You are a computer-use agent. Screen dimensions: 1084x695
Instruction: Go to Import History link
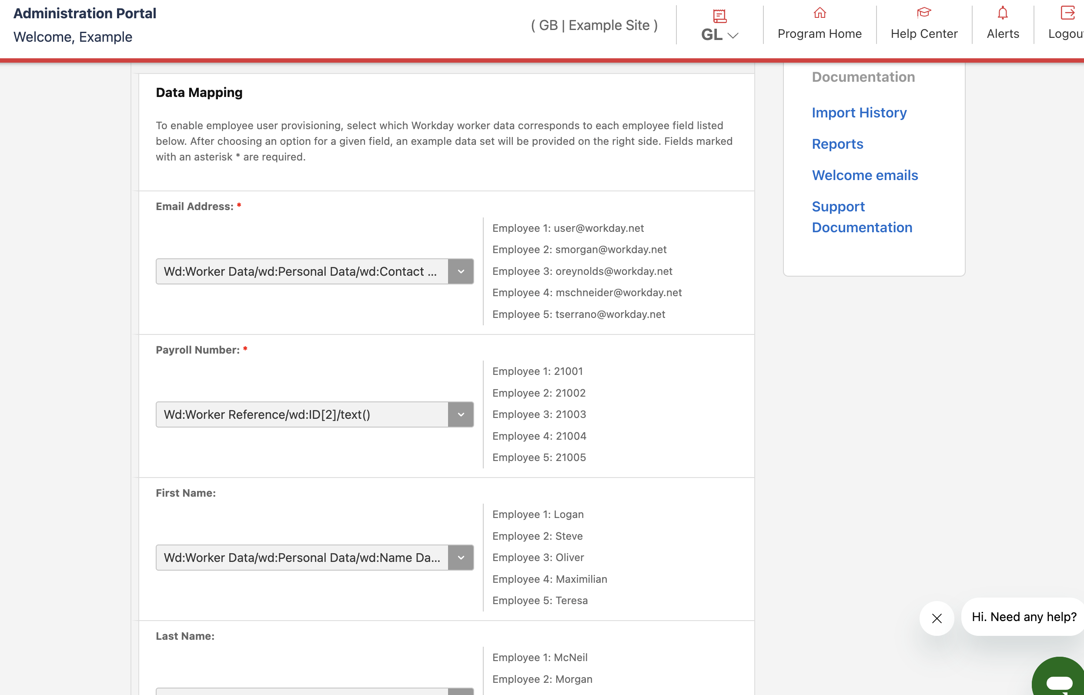859,112
